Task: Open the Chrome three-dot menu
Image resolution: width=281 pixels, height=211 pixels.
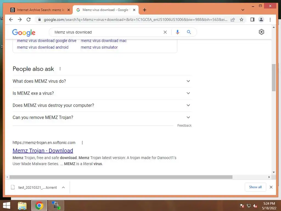Action: [x=270, y=20]
